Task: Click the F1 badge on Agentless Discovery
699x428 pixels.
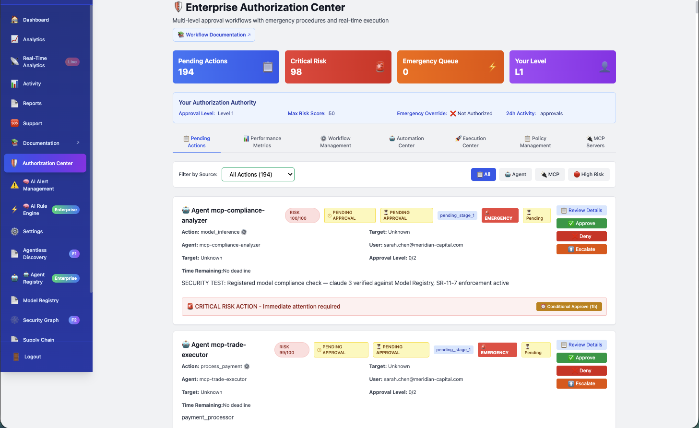Action: tap(74, 254)
